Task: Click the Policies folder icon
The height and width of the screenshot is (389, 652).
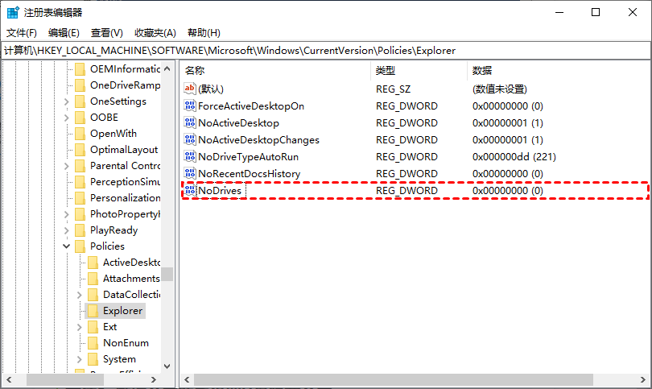Action: click(x=80, y=246)
